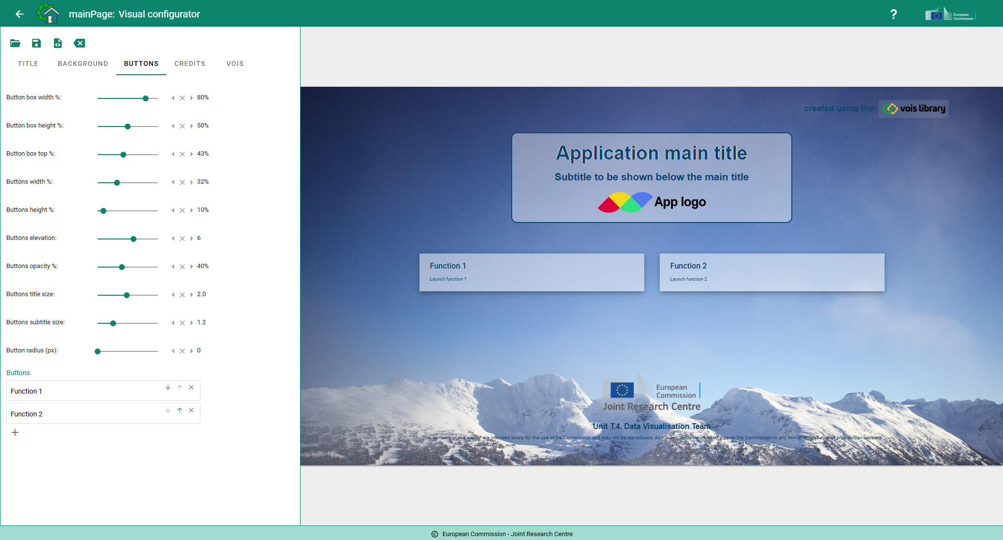This screenshot has height=540, width=1003.
Task: Adjust the Button box height slider
Action: pyautogui.click(x=128, y=127)
